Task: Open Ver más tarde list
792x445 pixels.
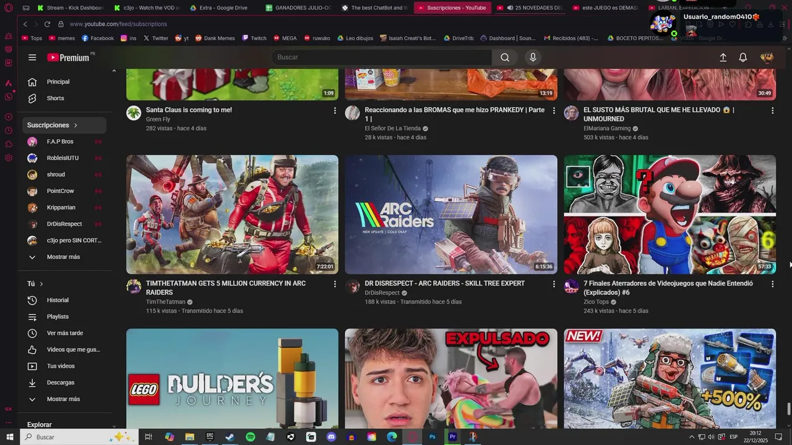Action: click(64, 333)
